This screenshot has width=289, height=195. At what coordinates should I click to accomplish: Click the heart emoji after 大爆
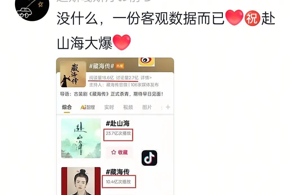(x=121, y=42)
